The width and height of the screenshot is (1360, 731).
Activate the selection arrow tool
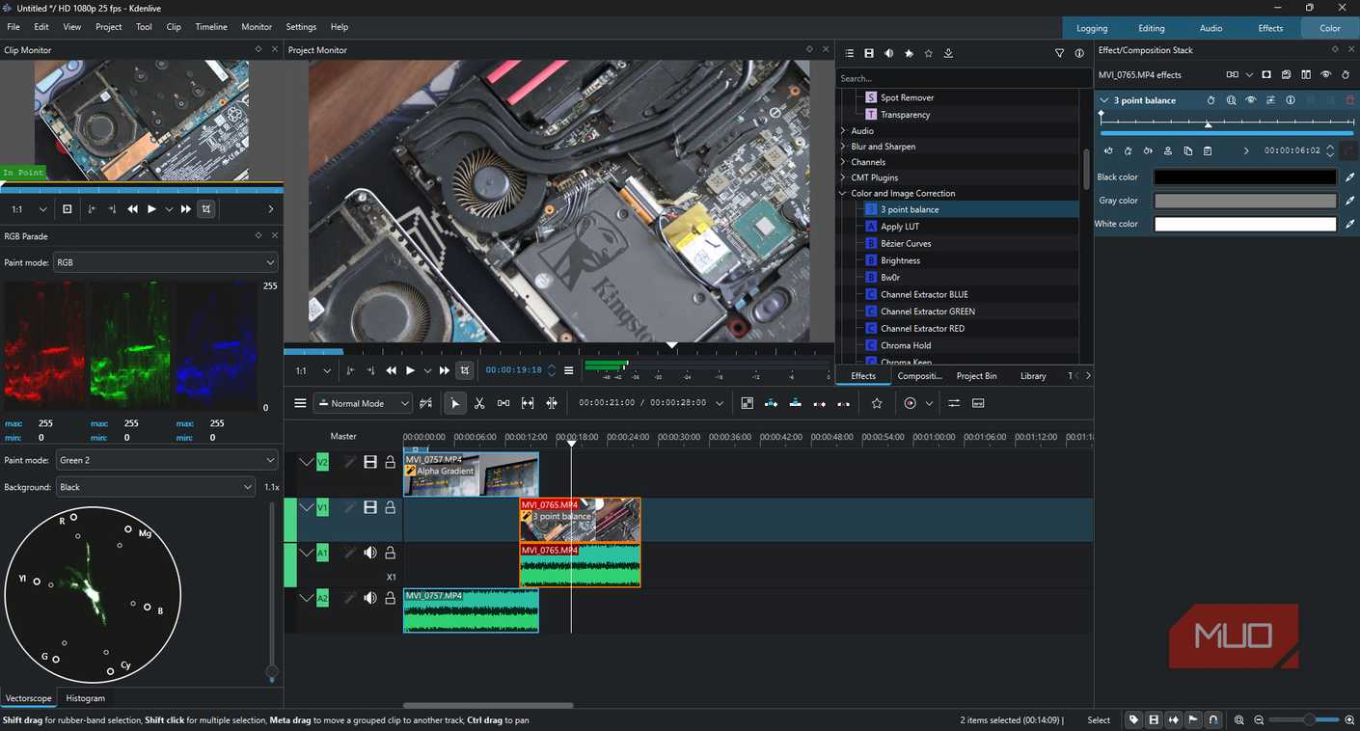coord(455,403)
